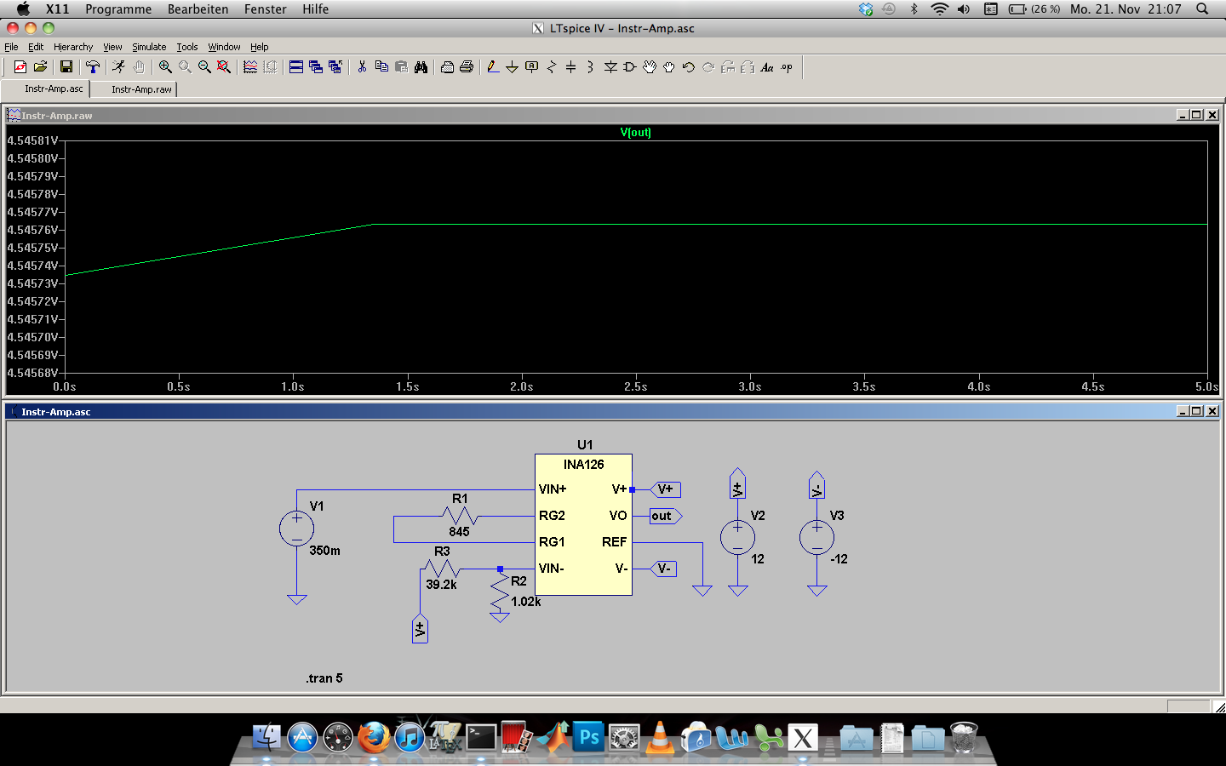Open the View menu
The height and width of the screenshot is (766, 1226).
pos(112,47)
